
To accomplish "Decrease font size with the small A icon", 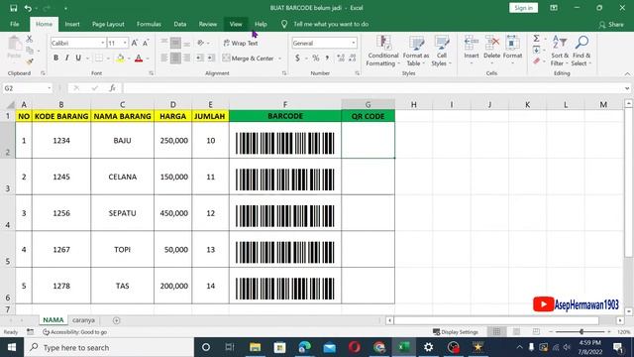I will tap(146, 43).
